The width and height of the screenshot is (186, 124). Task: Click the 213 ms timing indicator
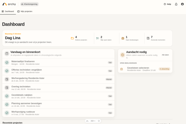[93, 121]
